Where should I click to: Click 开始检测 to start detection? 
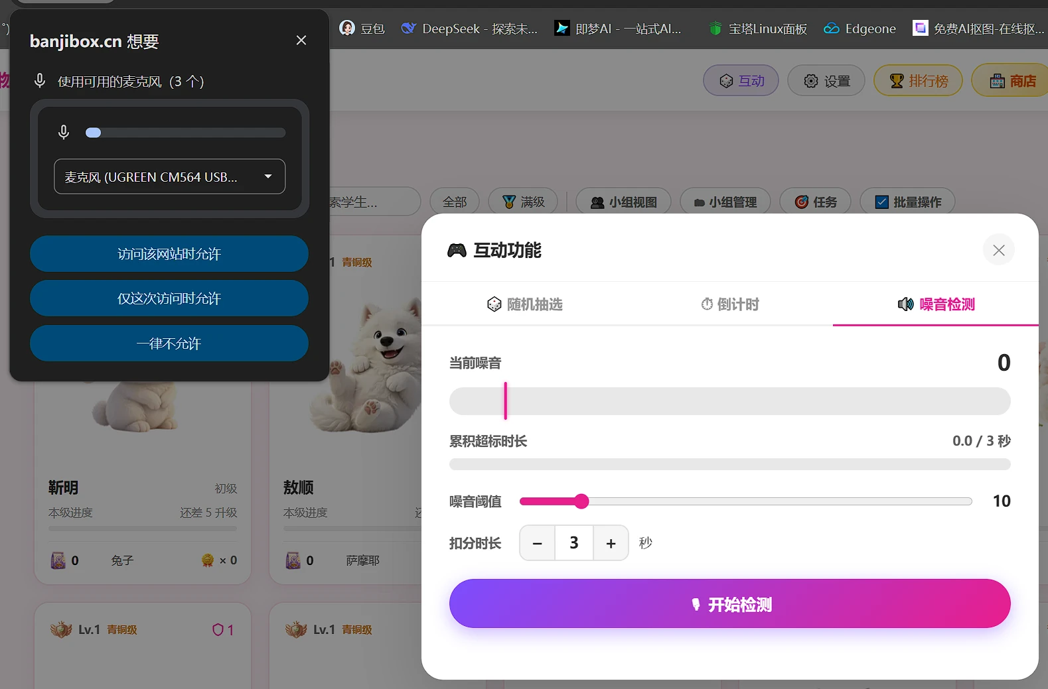coord(730,603)
